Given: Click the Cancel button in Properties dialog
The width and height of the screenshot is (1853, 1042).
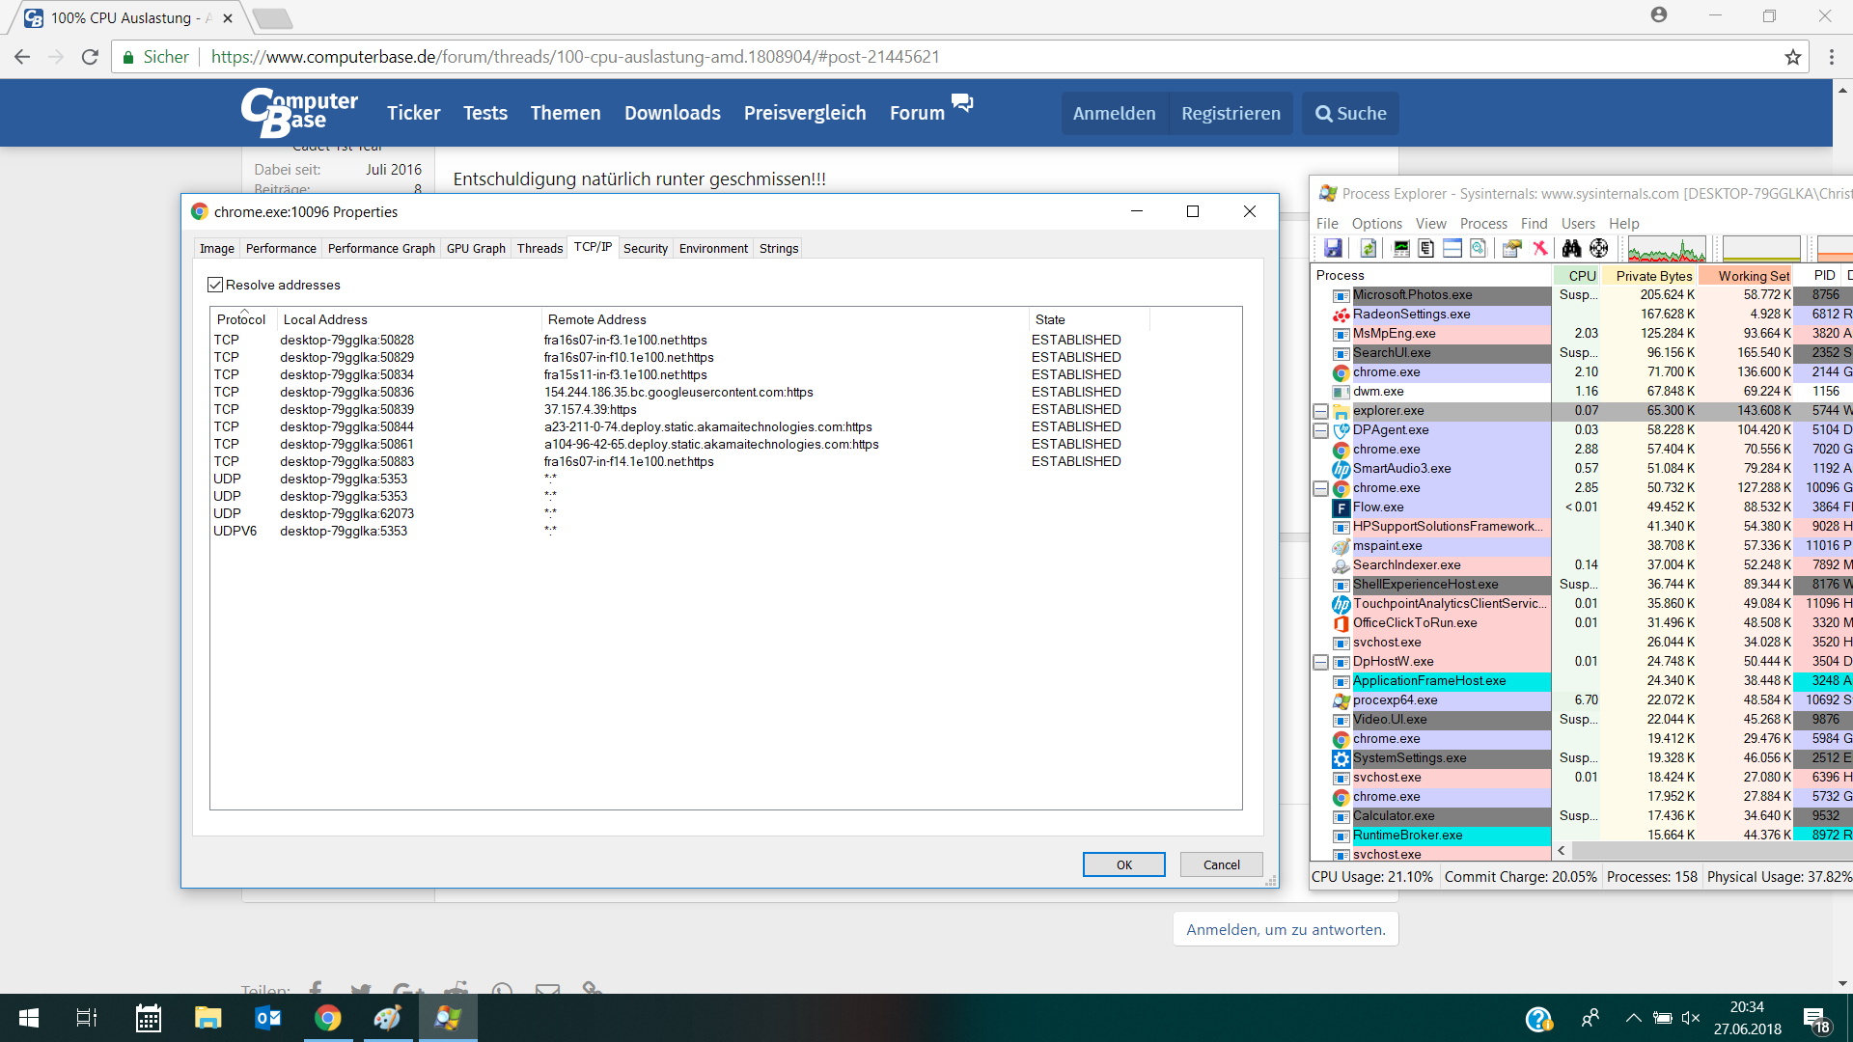Looking at the screenshot, I should coord(1221,864).
